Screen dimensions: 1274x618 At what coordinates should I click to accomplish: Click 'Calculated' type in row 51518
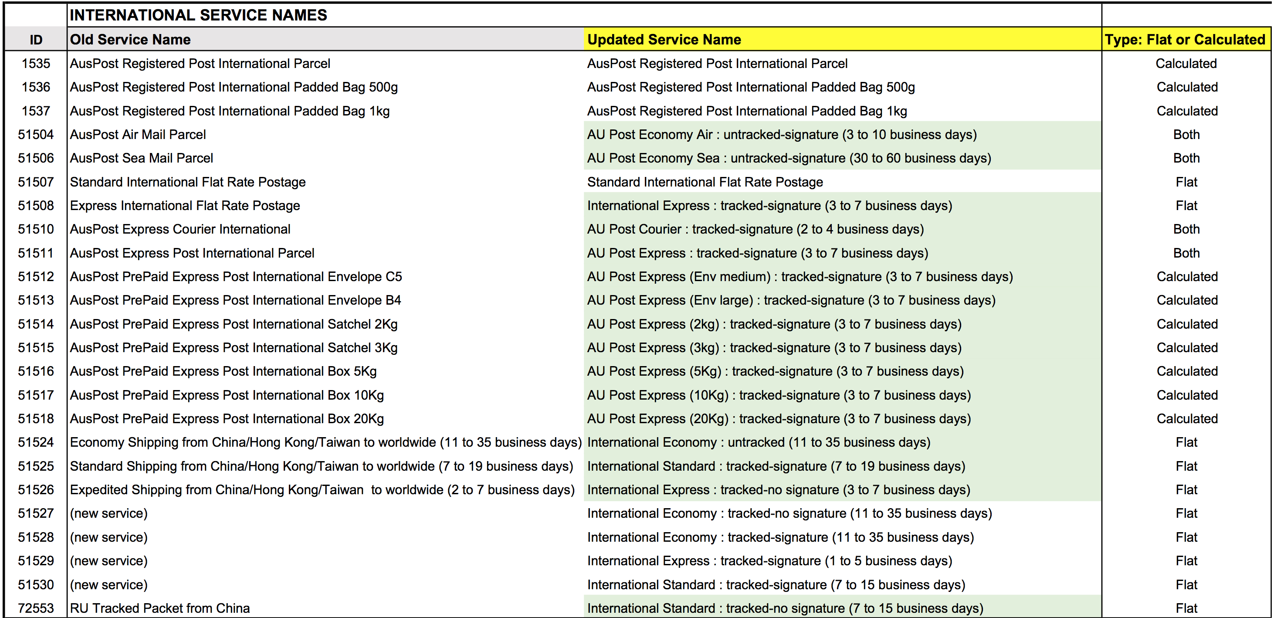pos(1187,418)
